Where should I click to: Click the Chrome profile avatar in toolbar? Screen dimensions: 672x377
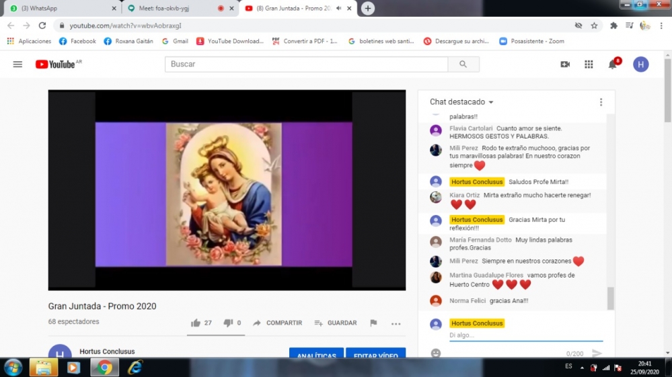coord(644,26)
